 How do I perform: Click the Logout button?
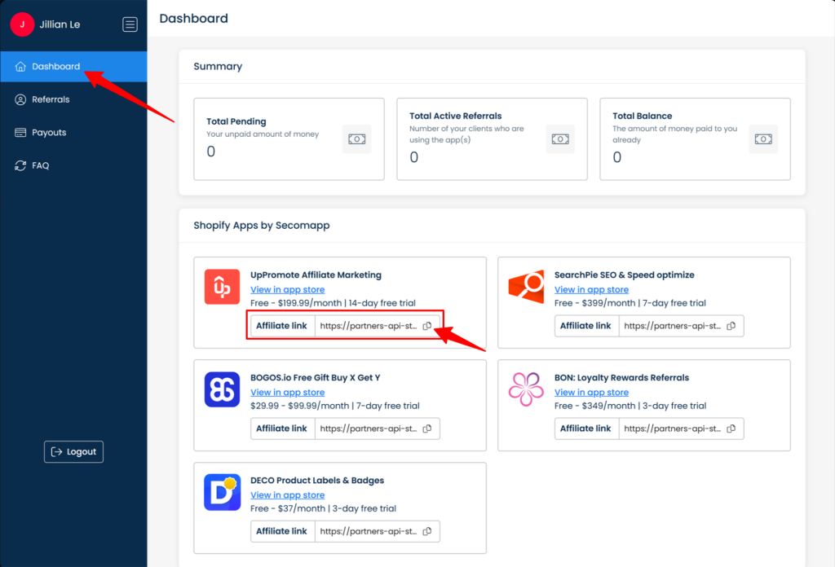pyautogui.click(x=73, y=451)
